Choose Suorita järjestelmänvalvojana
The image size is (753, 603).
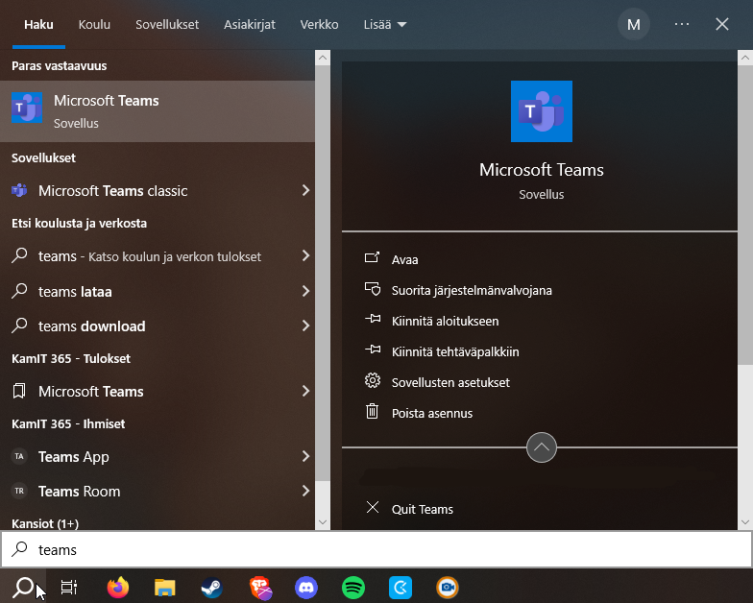(472, 290)
